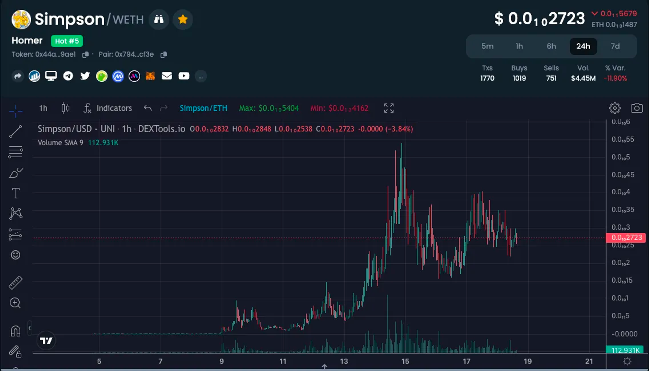Open the dark circular icon with purple stripes
This screenshot has height=371, width=649.
point(134,76)
